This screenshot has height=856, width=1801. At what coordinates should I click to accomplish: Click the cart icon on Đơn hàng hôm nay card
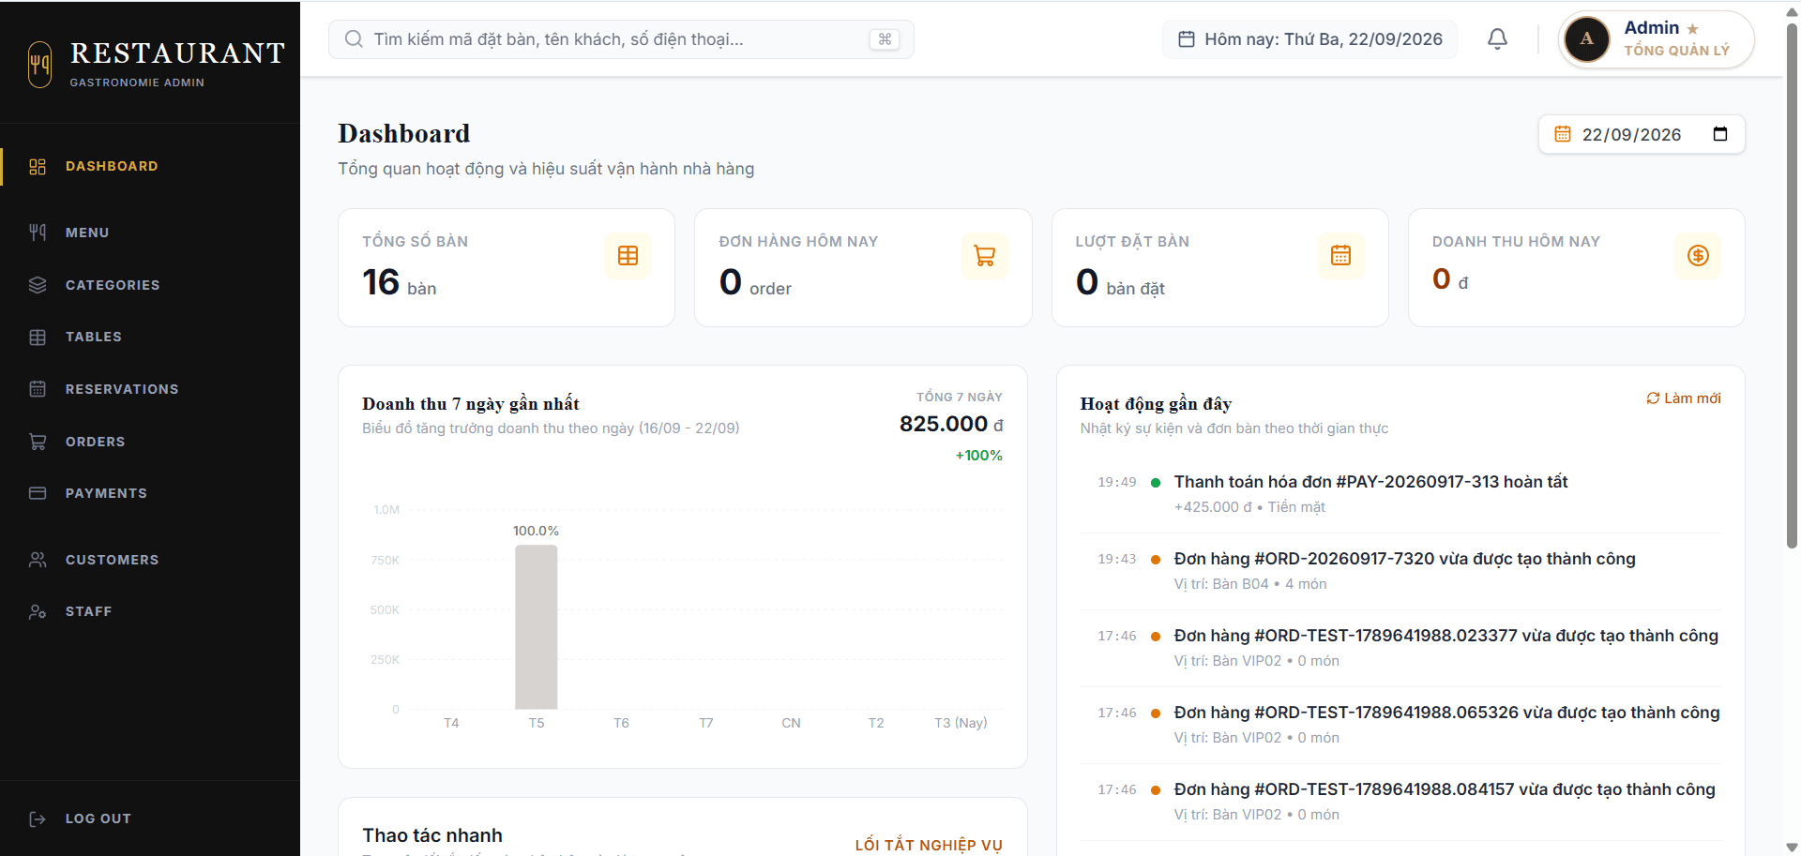[985, 256]
